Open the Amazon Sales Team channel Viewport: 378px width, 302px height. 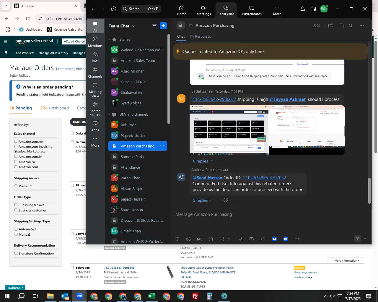[x=138, y=60]
